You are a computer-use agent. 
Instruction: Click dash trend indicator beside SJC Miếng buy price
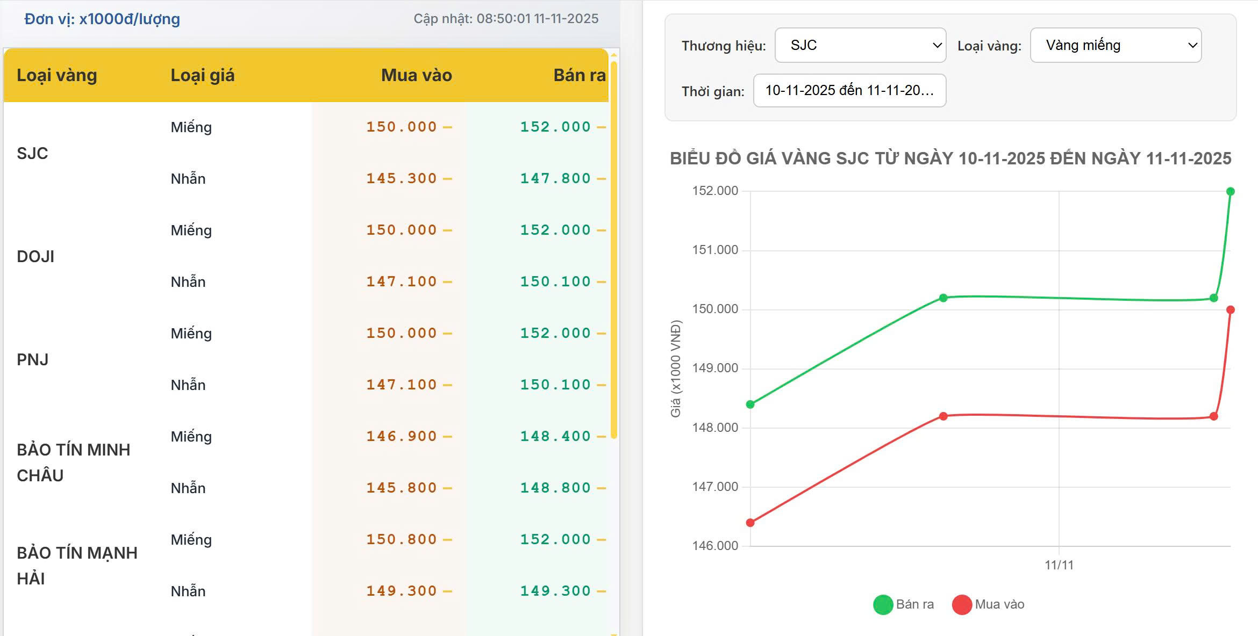446,127
